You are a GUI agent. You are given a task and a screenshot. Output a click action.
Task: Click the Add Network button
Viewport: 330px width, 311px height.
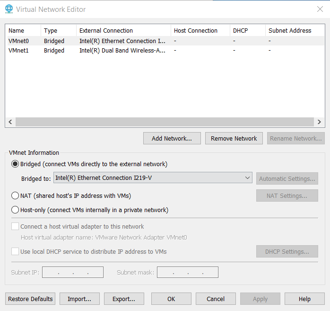coord(172,138)
